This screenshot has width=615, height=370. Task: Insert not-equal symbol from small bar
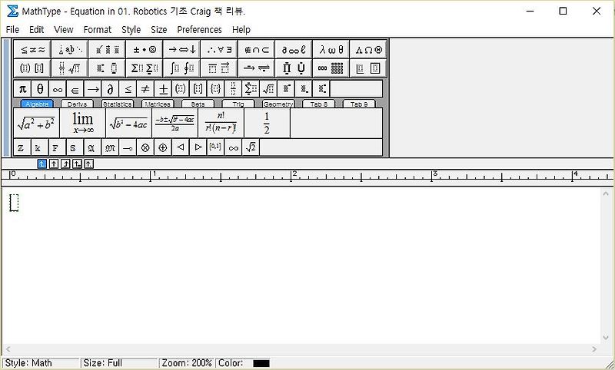pyautogui.click(x=145, y=89)
